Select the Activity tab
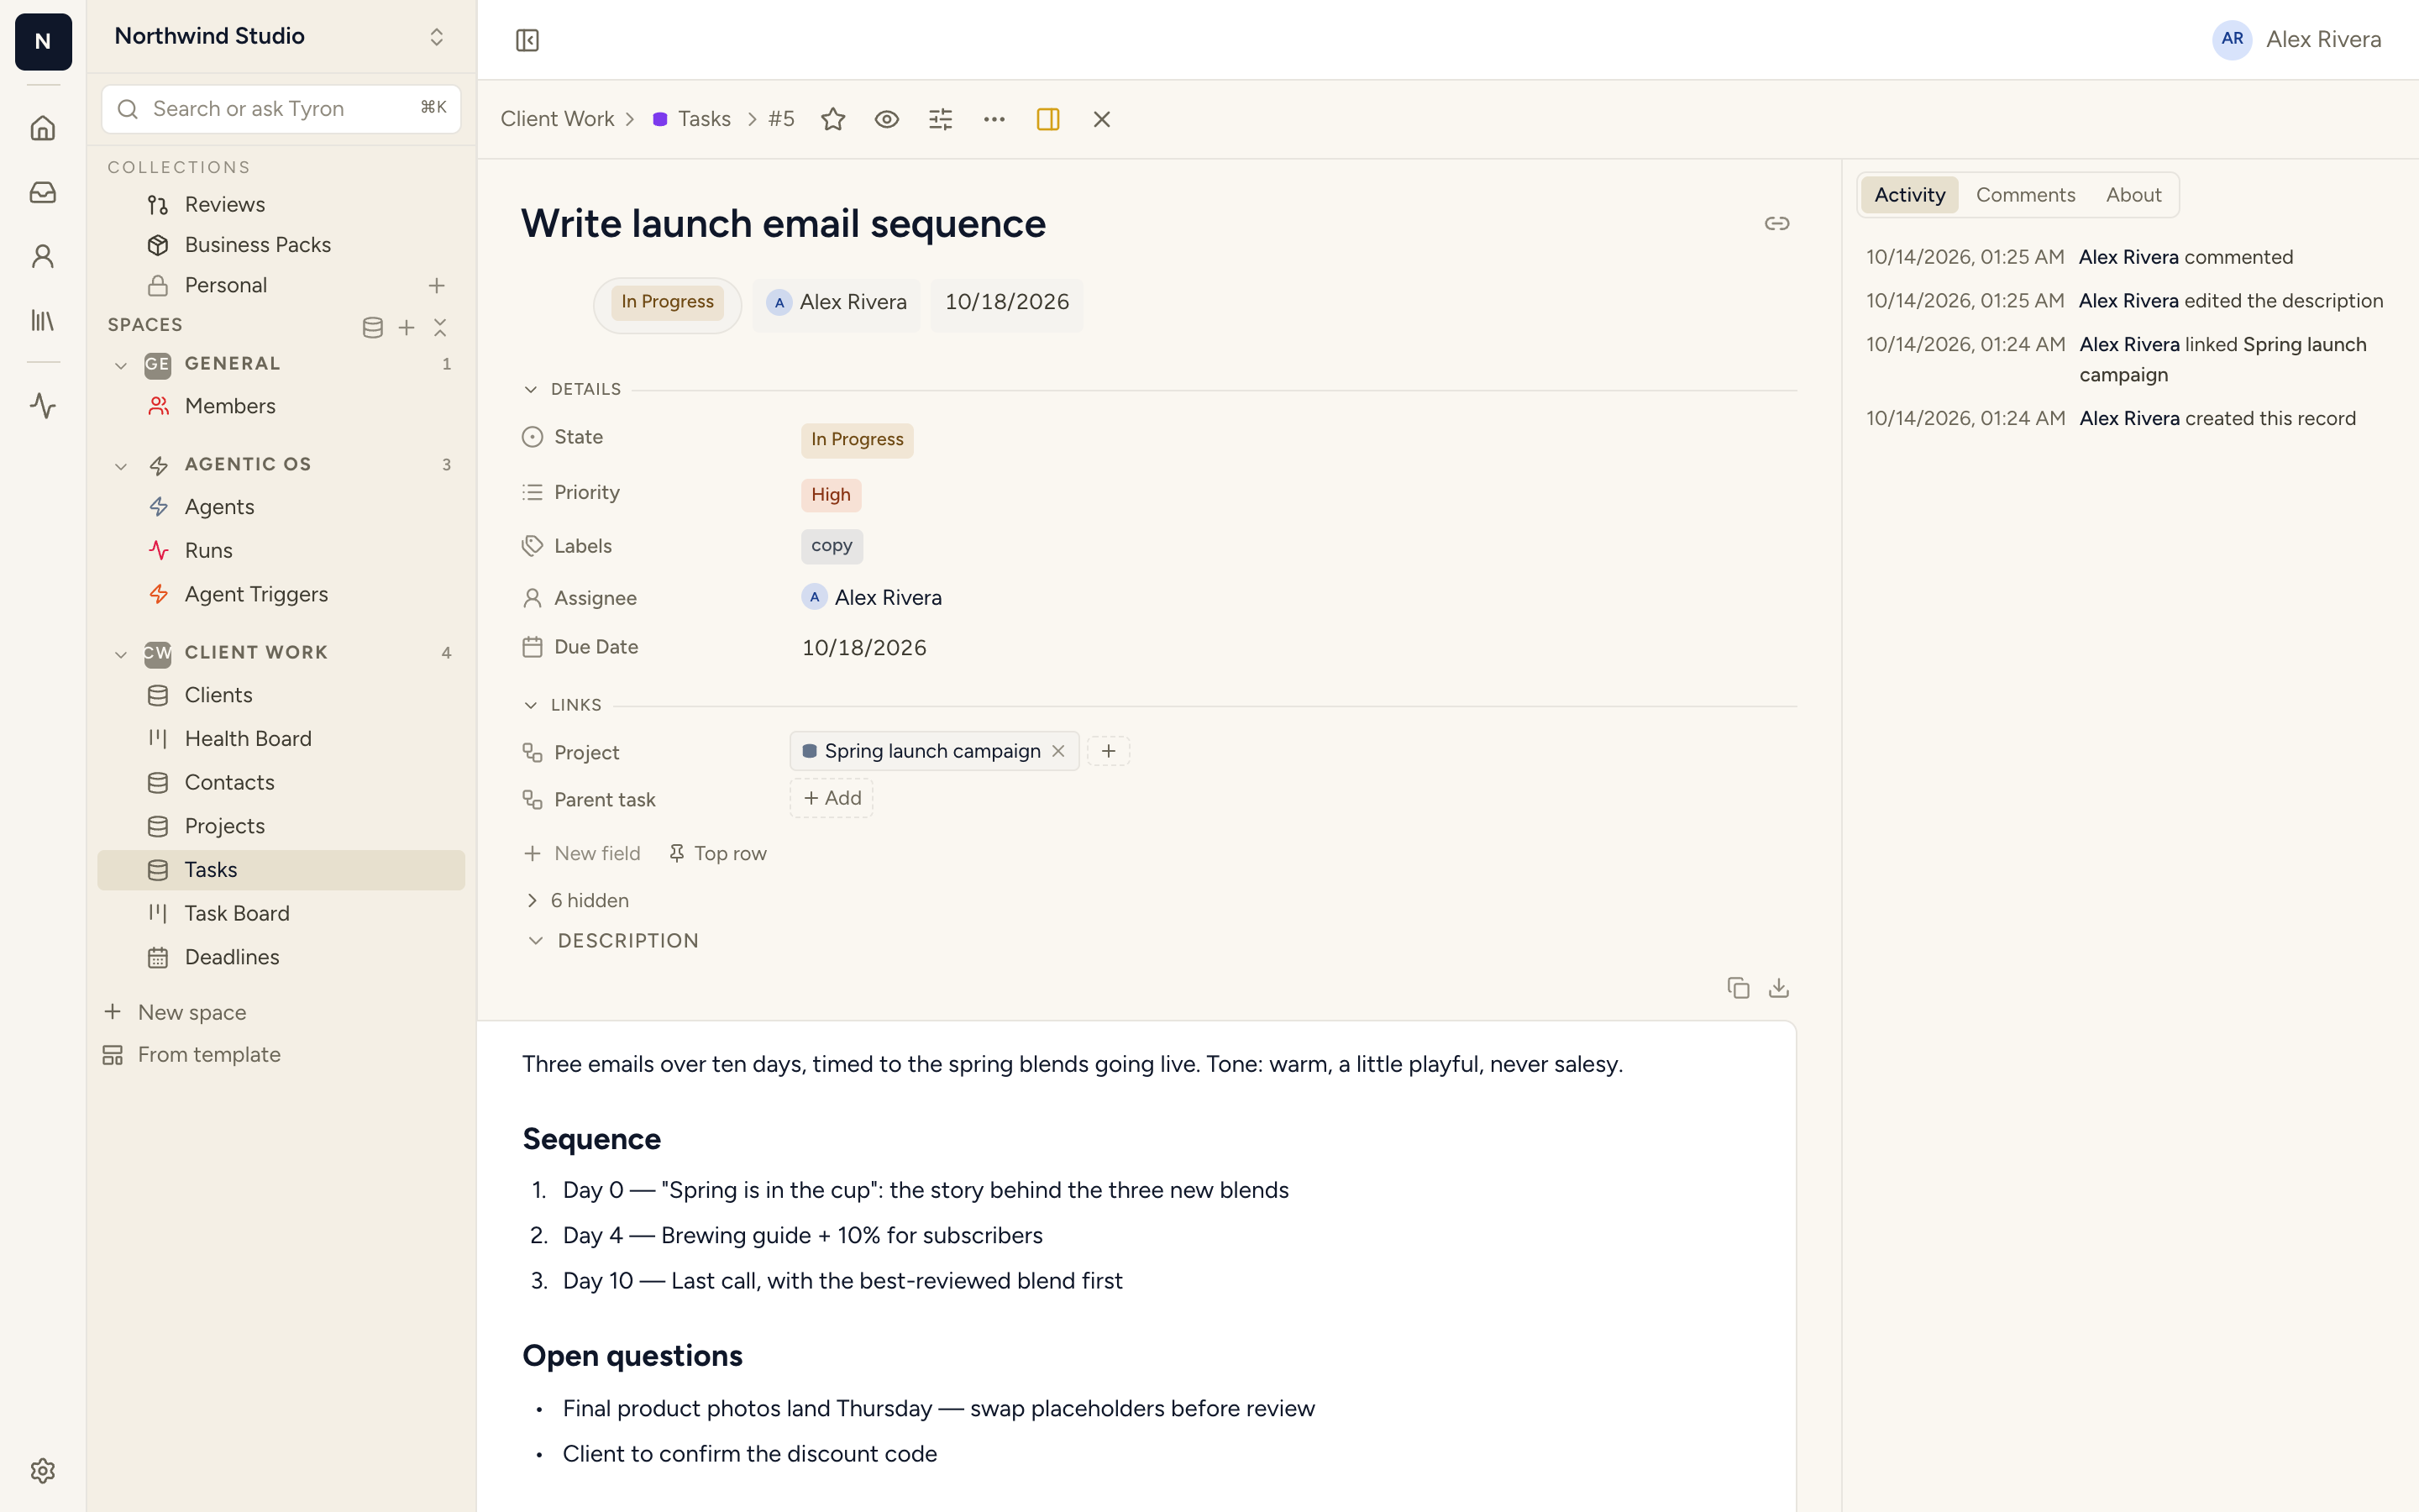The height and width of the screenshot is (1512, 2419). 1909,195
